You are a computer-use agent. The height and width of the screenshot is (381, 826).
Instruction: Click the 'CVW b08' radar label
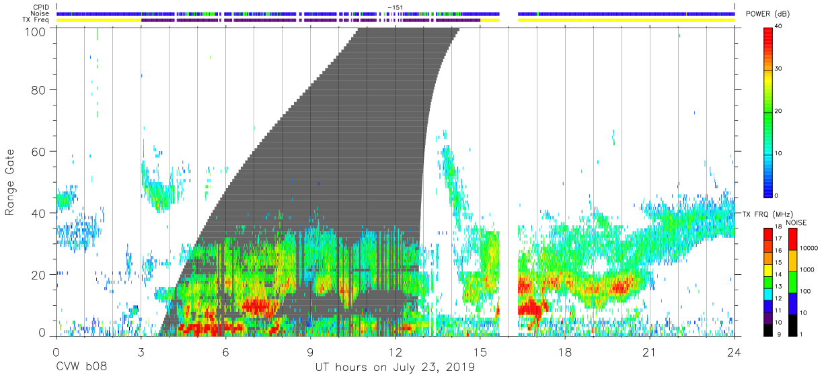coord(81,368)
